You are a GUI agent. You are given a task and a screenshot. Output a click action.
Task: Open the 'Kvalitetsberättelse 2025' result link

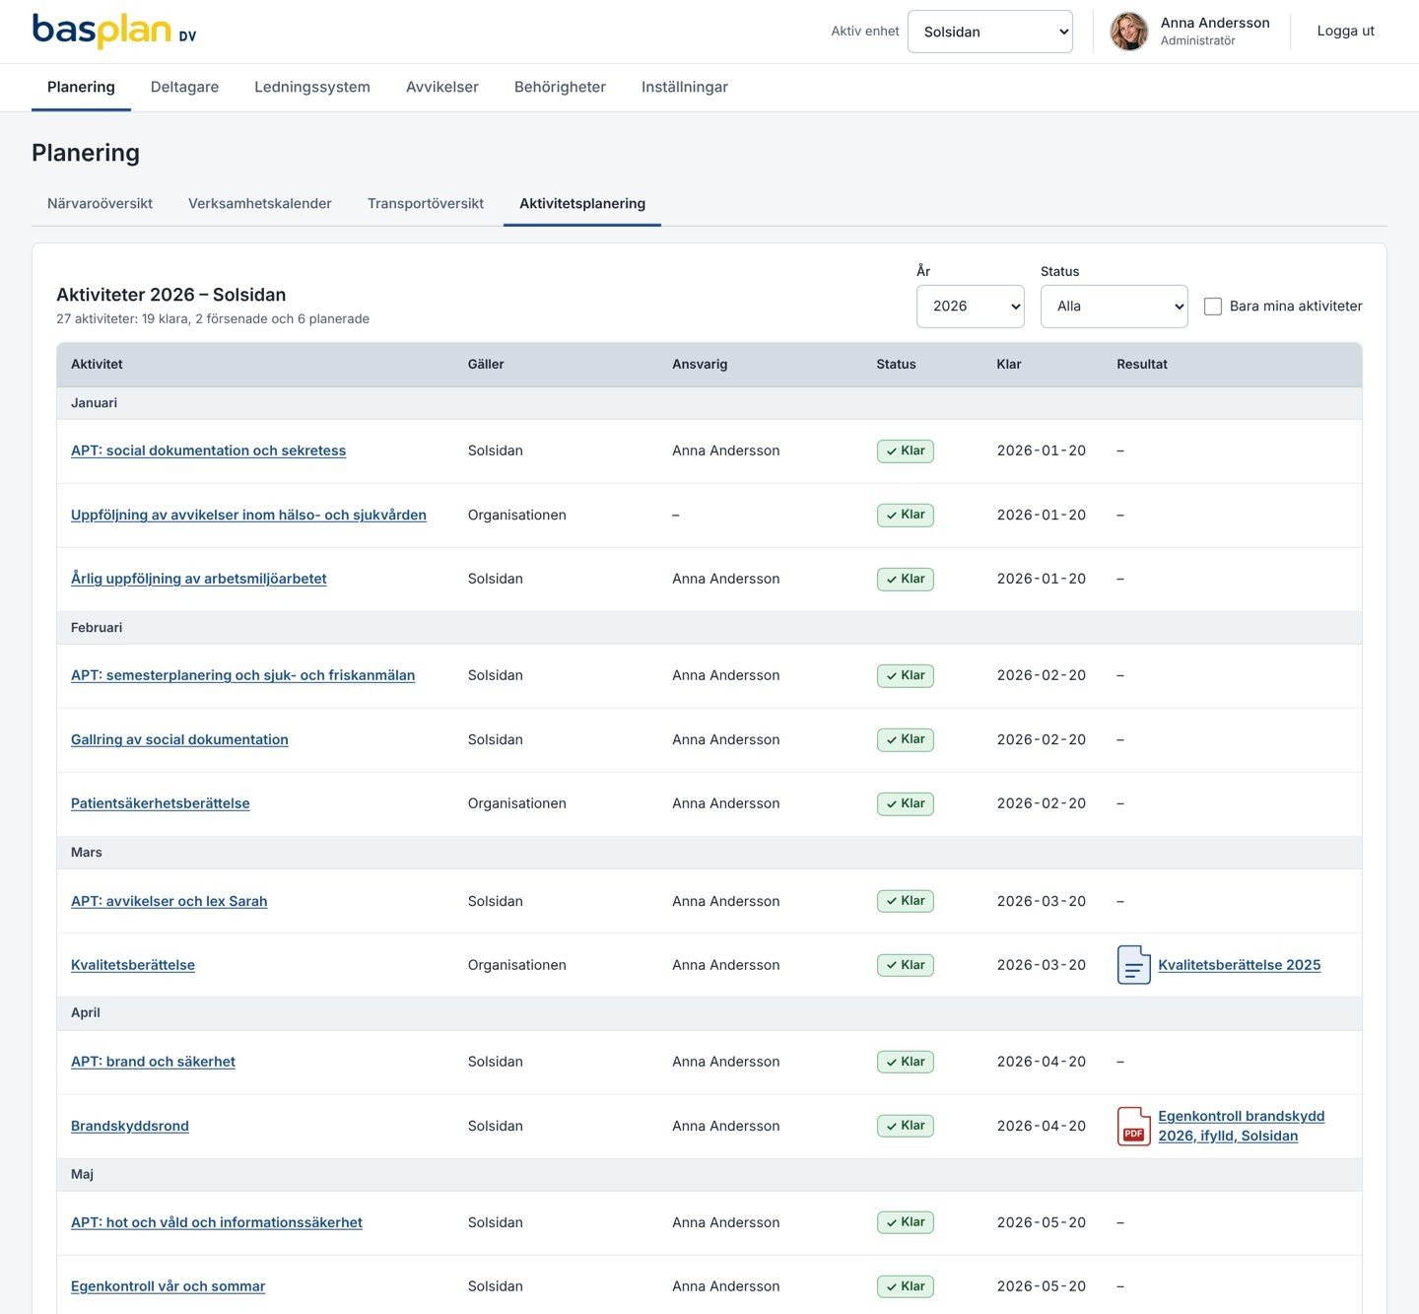(x=1239, y=965)
